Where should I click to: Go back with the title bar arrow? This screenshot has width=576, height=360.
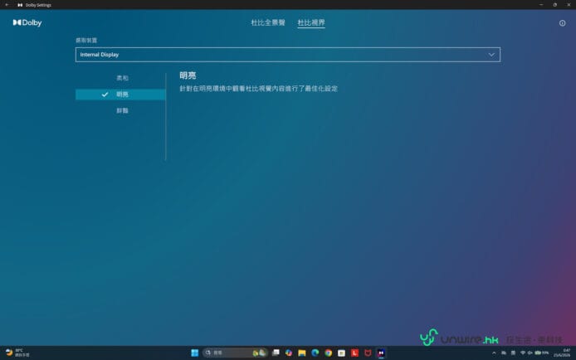(7, 5)
